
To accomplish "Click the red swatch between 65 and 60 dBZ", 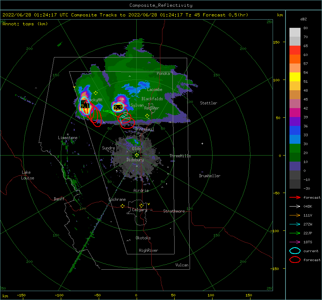I will coord(295,50).
